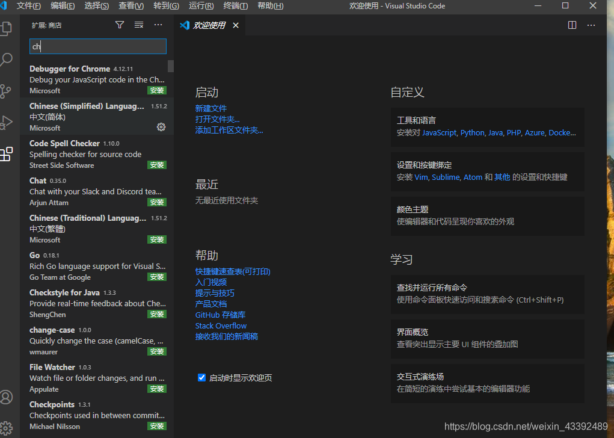
Task: Install the File Watcher extension
Action: pyautogui.click(x=157, y=389)
